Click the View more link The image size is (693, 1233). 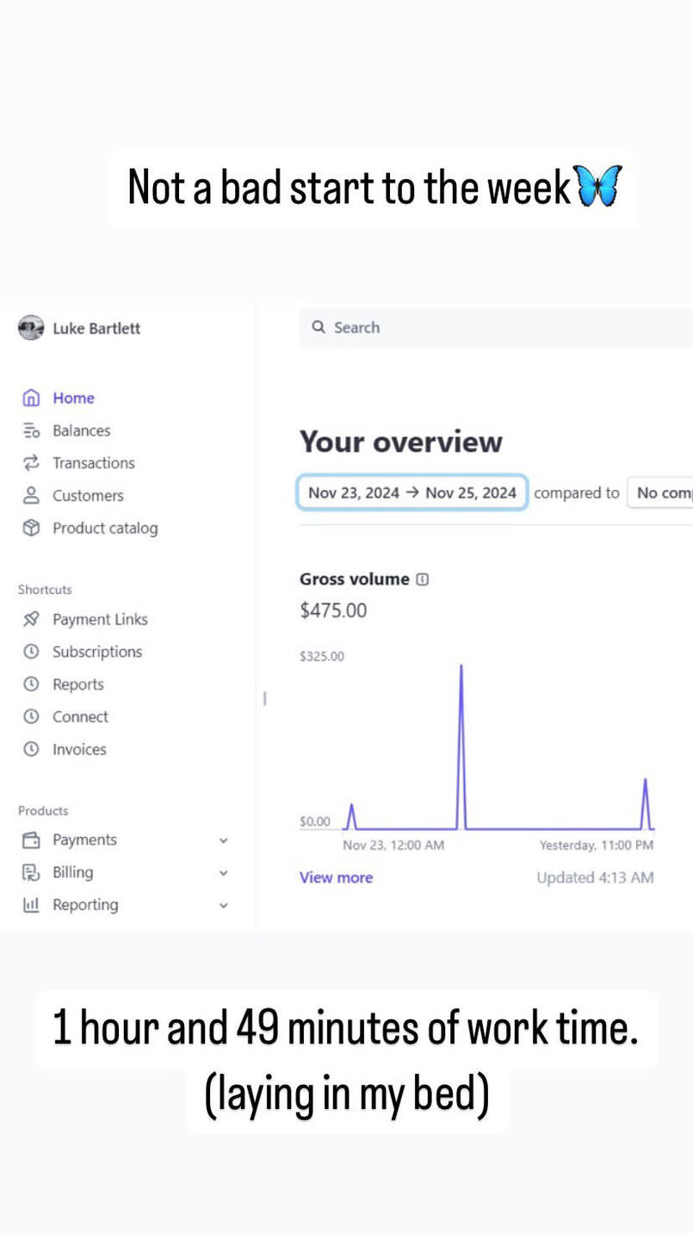tap(336, 877)
